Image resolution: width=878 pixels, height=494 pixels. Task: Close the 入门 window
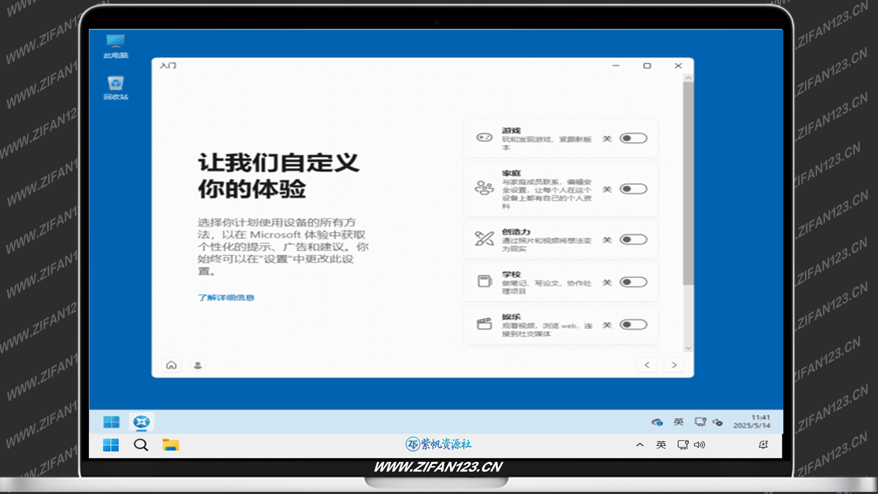click(678, 65)
